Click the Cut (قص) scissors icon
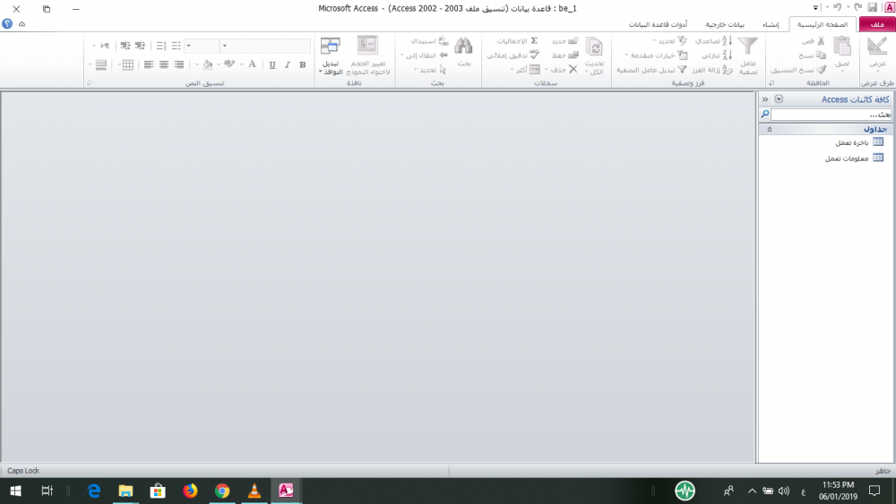Viewport: 896px width, 504px height. click(x=821, y=41)
